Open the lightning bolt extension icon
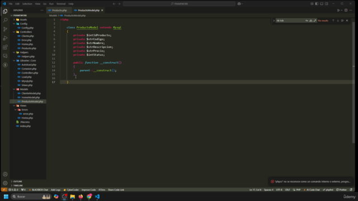Image resolution: width=358 pixels, height=201 pixels. [x=5, y=65]
